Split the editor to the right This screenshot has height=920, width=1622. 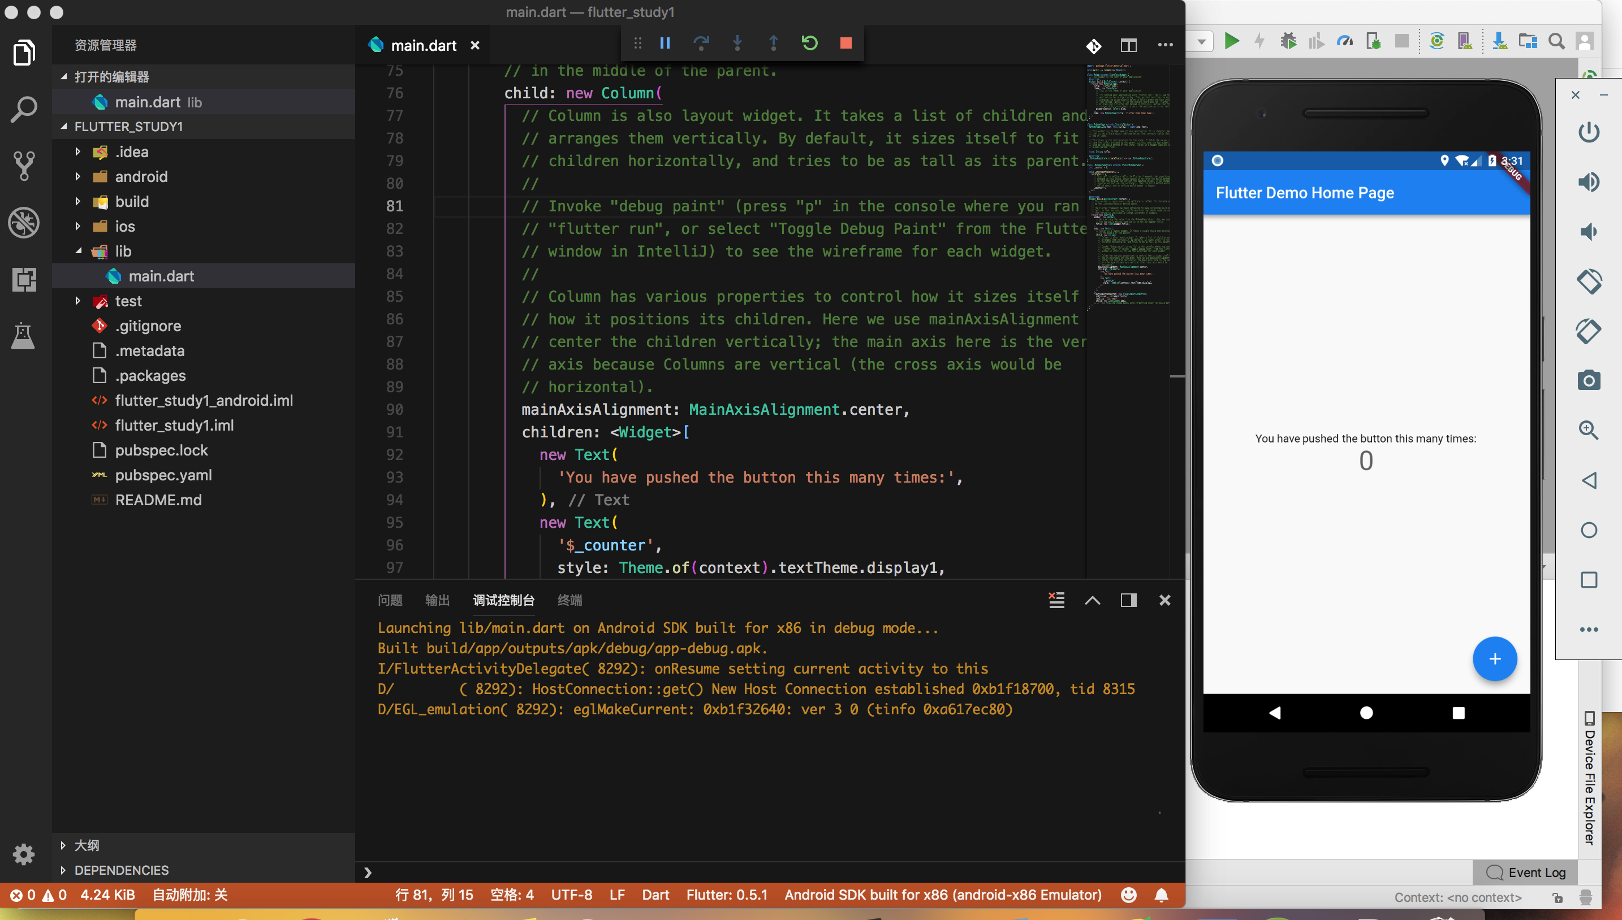1129,46
